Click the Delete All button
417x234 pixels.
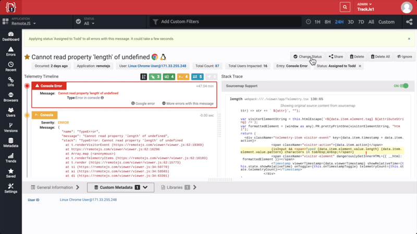380,56
